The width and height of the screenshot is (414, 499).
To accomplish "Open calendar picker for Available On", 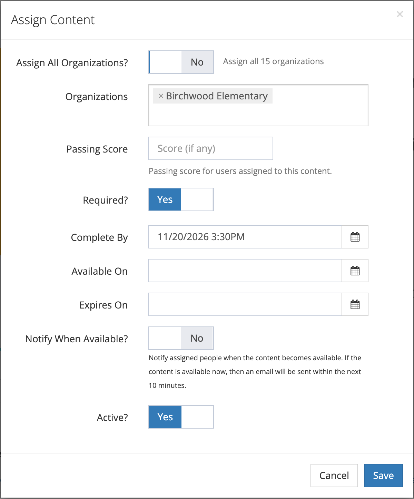I will click(x=355, y=271).
